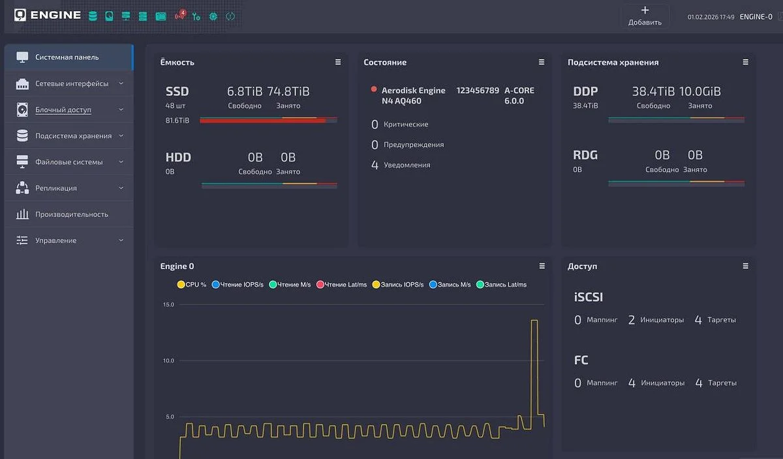Click the database stack icon in header
783x459 pixels.
pyautogui.click(x=93, y=16)
